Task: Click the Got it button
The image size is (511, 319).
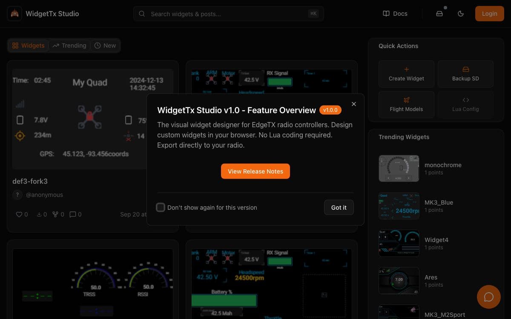Action: pos(339,208)
